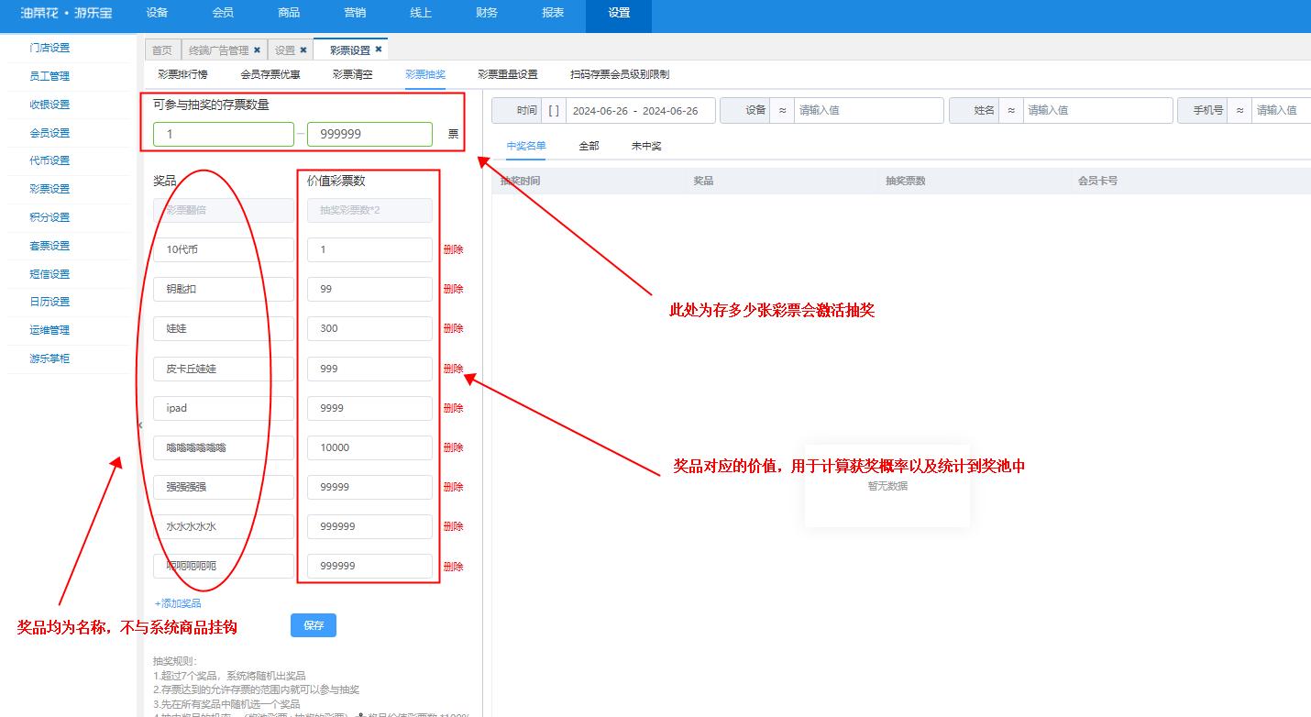Image resolution: width=1311 pixels, height=717 pixels.
Task: Open 收银设置 in the sidebar
Action: (x=50, y=105)
